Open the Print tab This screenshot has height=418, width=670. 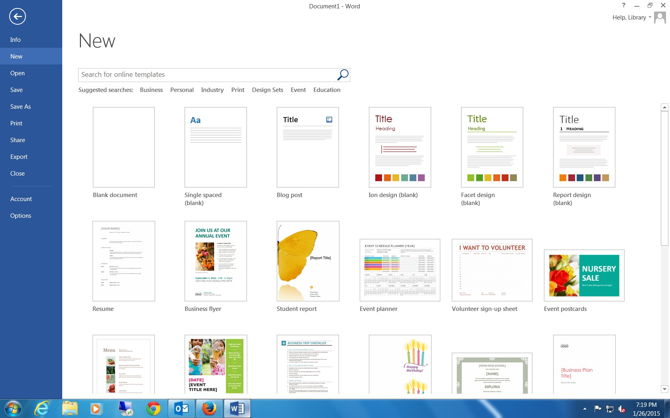[31, 123]
